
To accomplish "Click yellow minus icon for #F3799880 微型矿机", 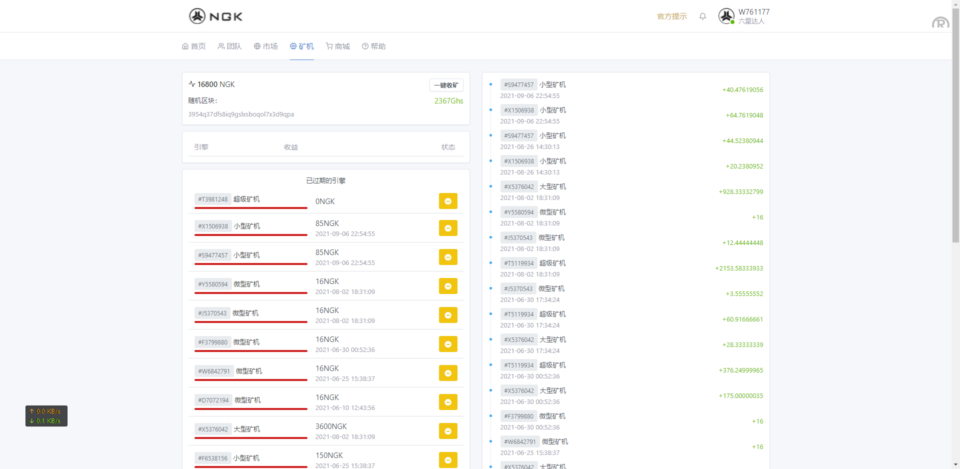I will point(448,344).
